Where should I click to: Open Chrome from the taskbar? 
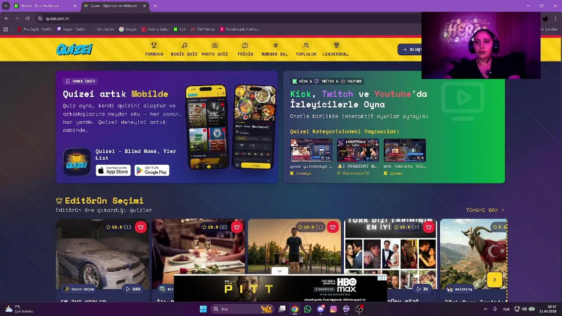[295, 309]
